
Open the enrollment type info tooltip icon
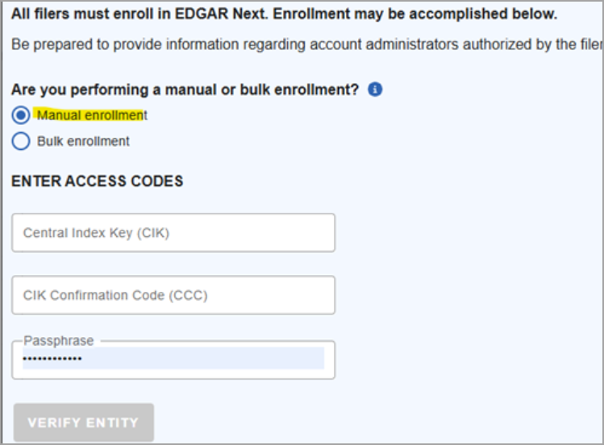coord(375,89)
